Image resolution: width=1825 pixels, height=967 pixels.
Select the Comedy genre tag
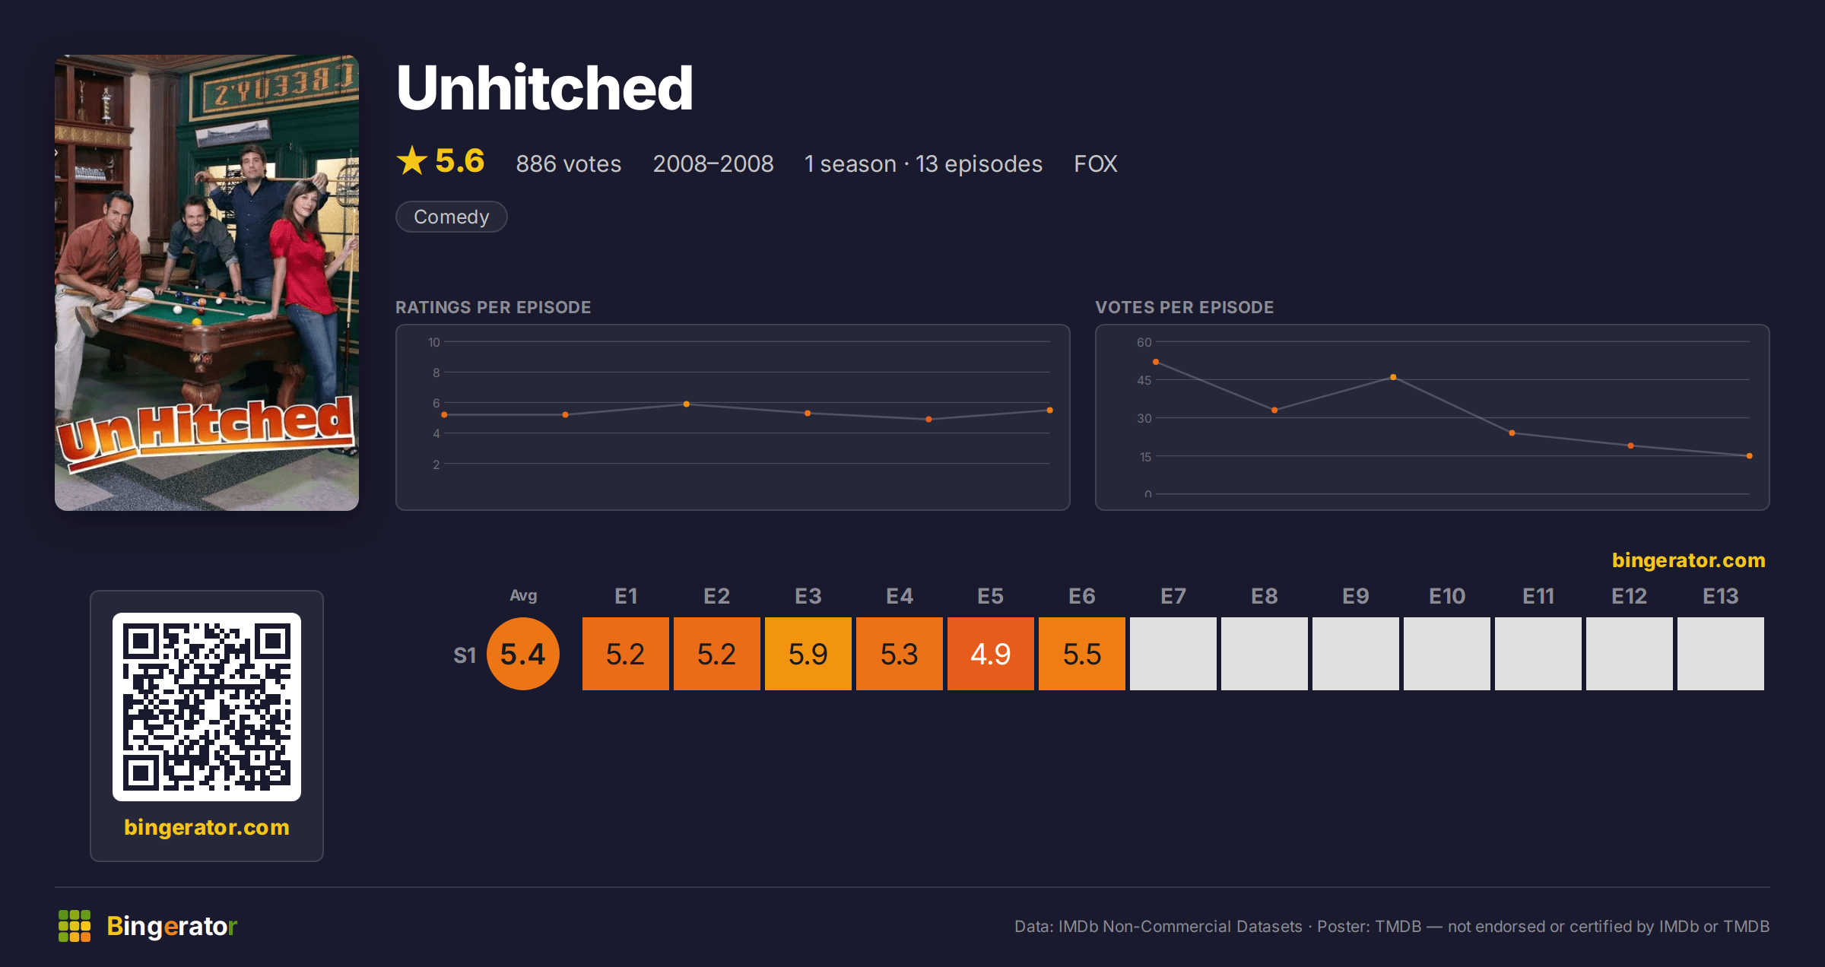[x=452, y=217]
